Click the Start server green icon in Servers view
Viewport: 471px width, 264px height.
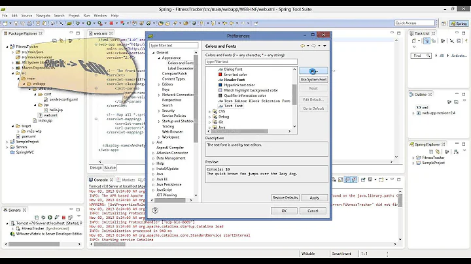point(50,217)
